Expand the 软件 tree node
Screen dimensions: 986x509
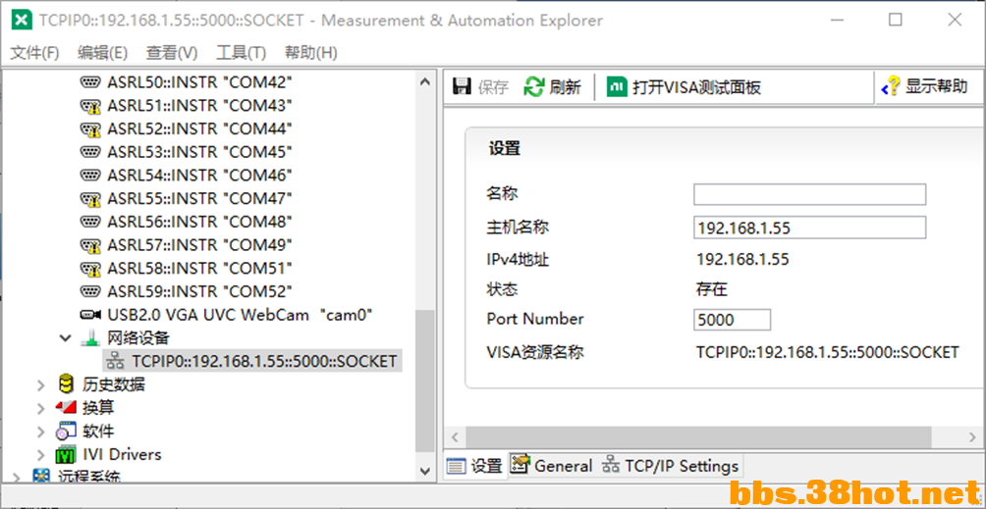41,432
